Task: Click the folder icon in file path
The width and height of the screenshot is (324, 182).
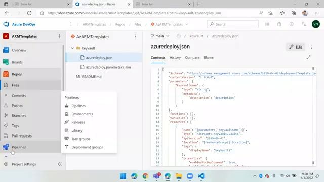Action: tap(179, 36)
